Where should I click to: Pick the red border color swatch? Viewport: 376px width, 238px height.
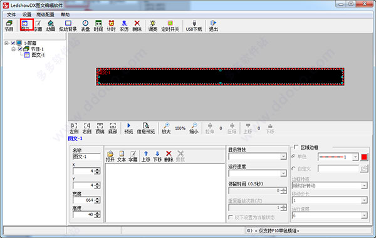(364, 157)
